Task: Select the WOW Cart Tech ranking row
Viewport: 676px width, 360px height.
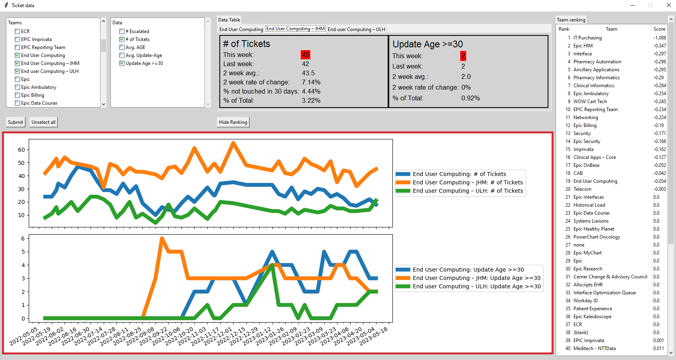Action: [611, 102]
